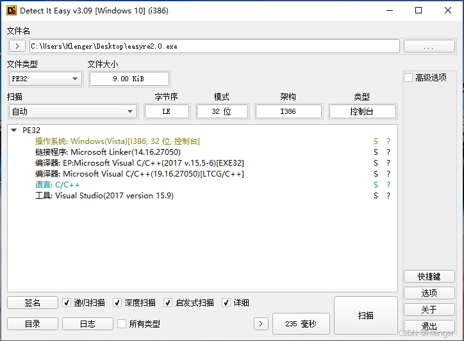The image size is (464, 341).
Task: Click the 32 位 mode button
Action: (x=222, y=111)
